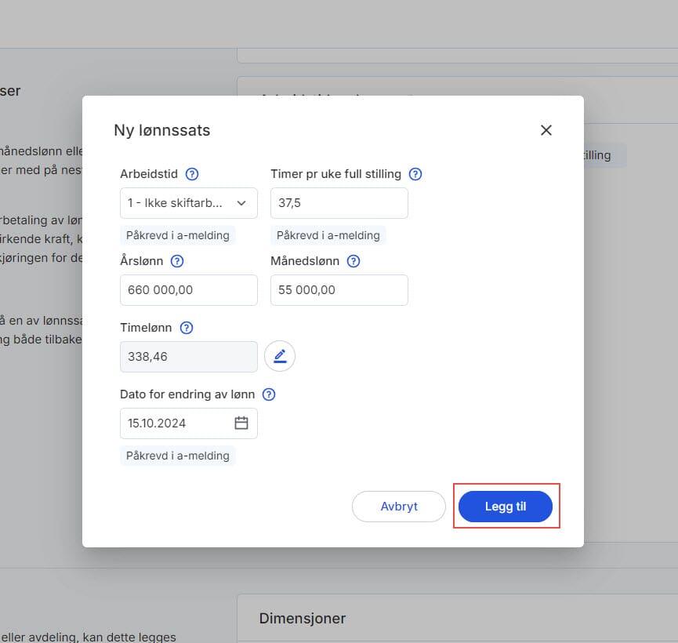Click the Timer pr uke field showing 37,5
This screenshot has width=678, height=643.
[339, 203]
